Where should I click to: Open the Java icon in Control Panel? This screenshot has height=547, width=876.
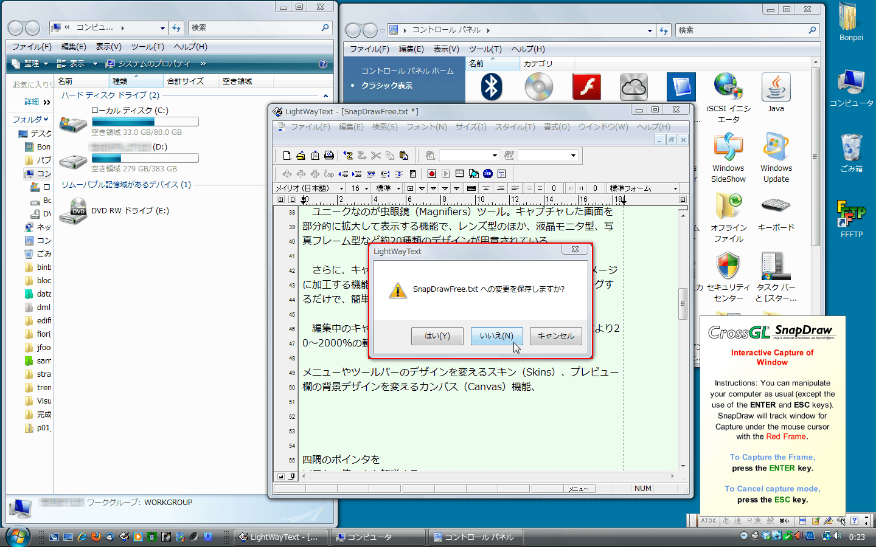(776, 92)
